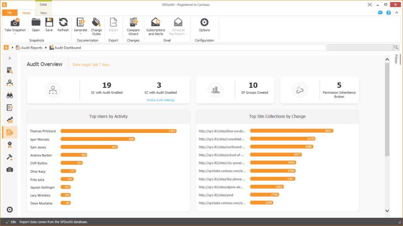
Task: Select user Dave Mustaine in the list
Action: coord(41,203)
